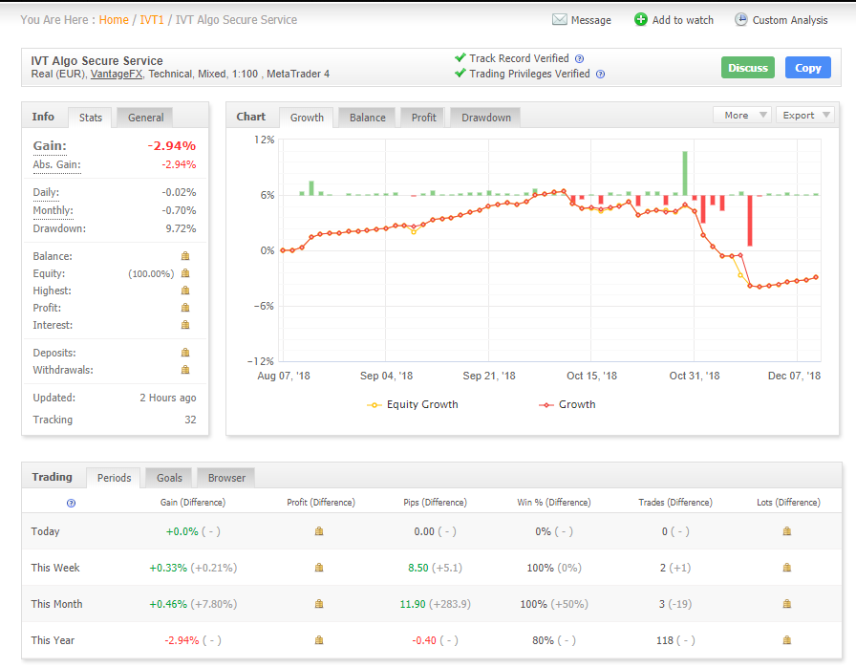Open the Goals tab in Trading section
The image size is (856, 668).
click(171, 478)
